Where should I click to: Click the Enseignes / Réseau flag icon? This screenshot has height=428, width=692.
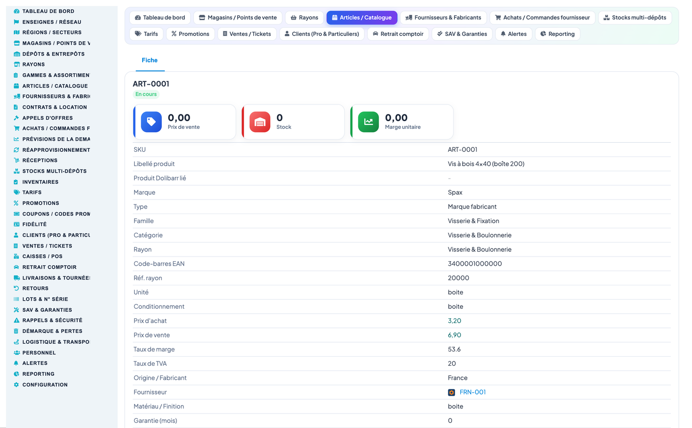[17, 22]
